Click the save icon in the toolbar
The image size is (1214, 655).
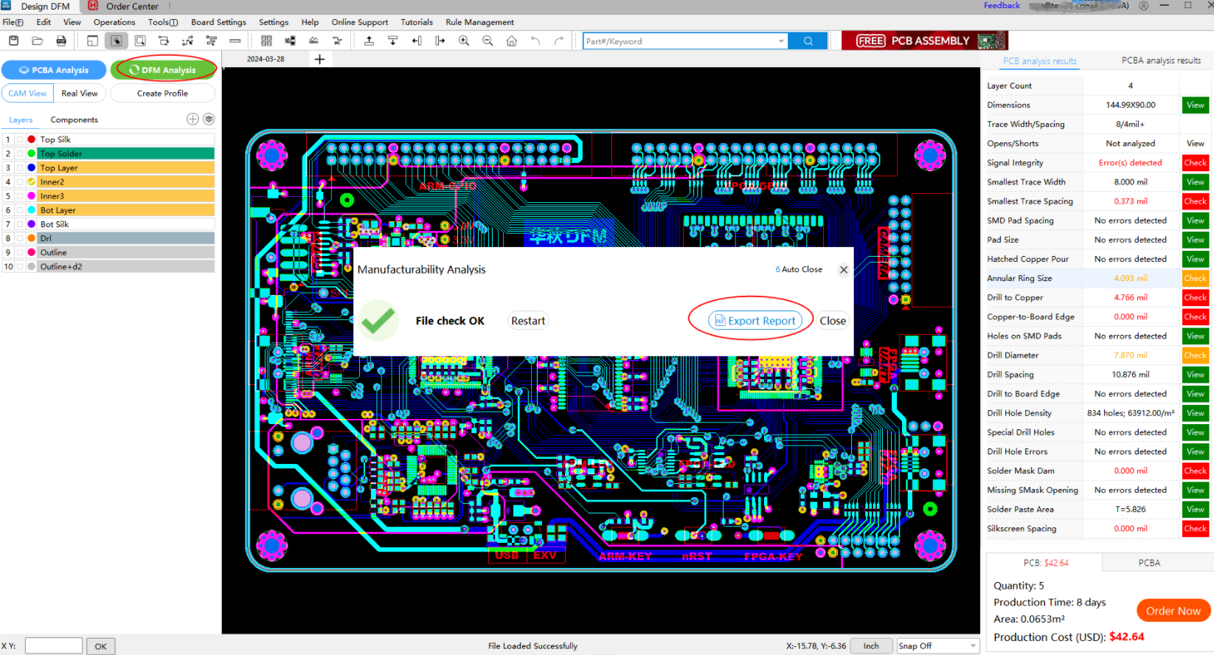click(x=13, y=41)
